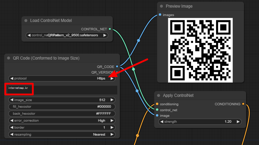Increase image_size with right arrow
Image resolution: width=259 pixels, height=145 pixels.
(112, 100)
